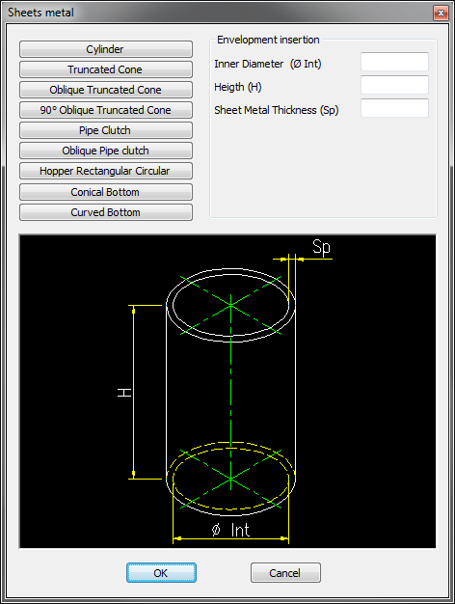Click into the Heigth (H) input box
Image resolution: width=455 pixels, height=604 pixels.
click(394, 85)
